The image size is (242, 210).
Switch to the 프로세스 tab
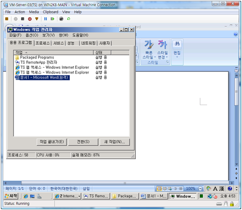pos(43,43)
